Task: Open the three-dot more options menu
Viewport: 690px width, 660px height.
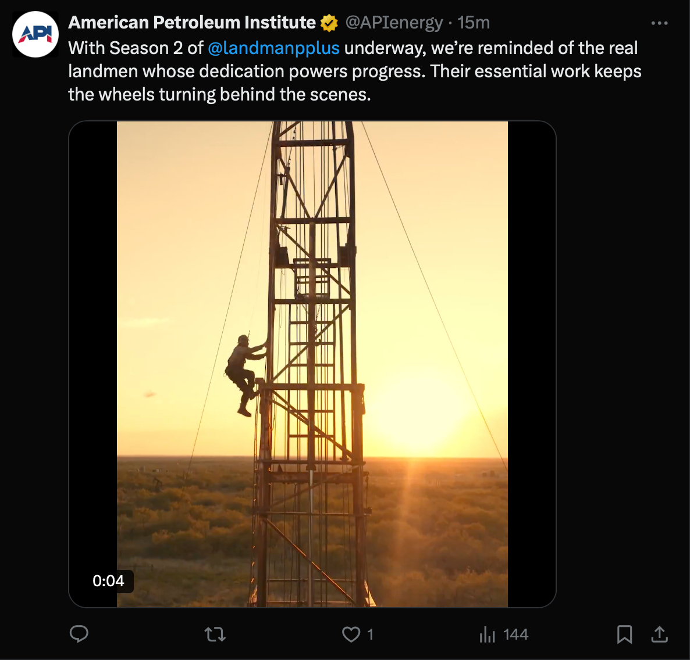Action: 659,23
